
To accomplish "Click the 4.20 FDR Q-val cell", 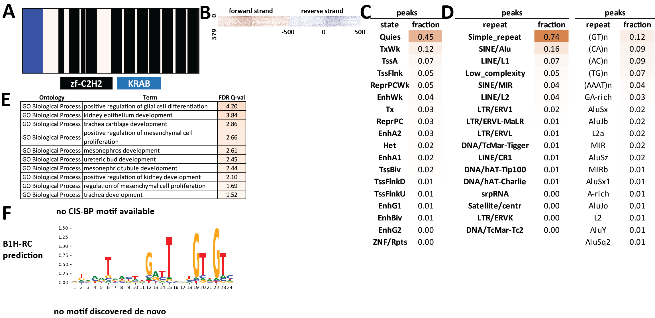I will point(231,106).
